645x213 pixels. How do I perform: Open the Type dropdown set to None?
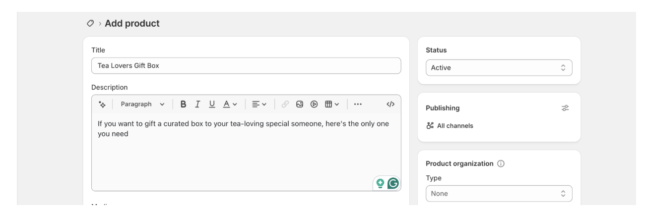click(499, 194)
